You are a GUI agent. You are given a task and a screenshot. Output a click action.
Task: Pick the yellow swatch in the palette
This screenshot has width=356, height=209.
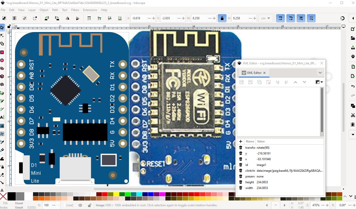tap(116, 194)
